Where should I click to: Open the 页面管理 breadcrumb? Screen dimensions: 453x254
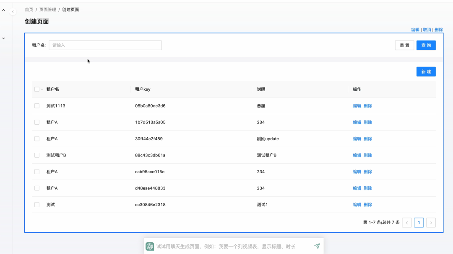click(48, 10)
